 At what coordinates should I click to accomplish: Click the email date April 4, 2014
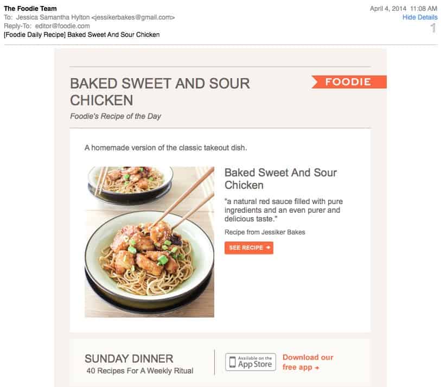point(388,9)
